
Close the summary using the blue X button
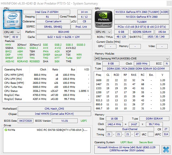coord(166,149)
